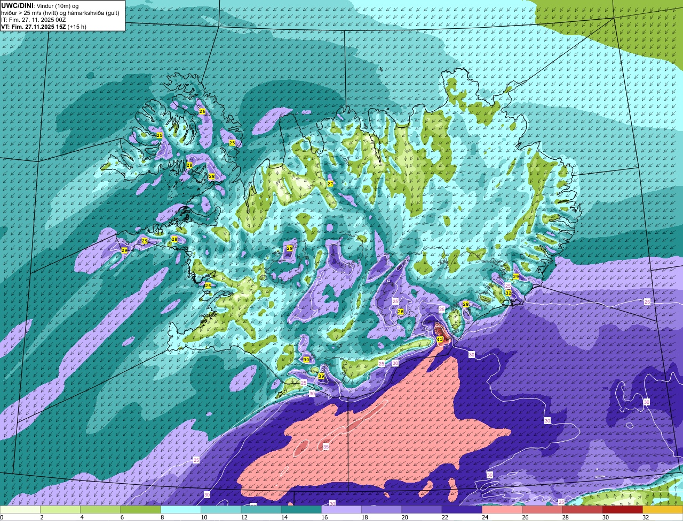
Task: Pick the 4–6 m/s green legend swatch
Action: [100, 510]
